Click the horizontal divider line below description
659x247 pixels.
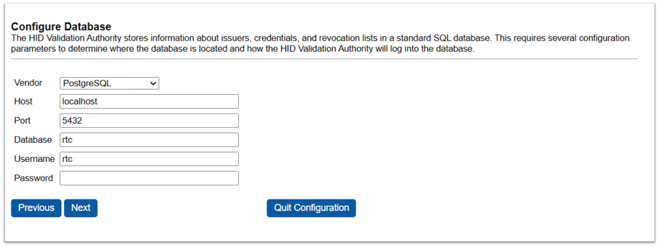(x=324, y=59)
